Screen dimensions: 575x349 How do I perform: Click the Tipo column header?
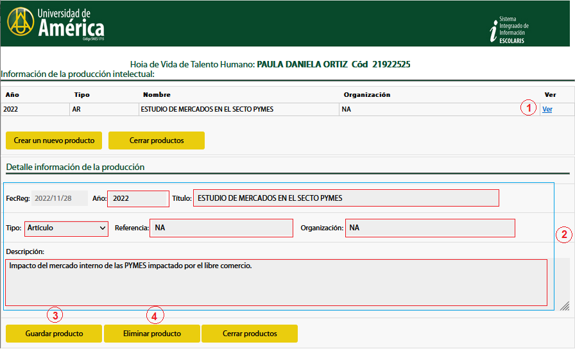(x=82, y=94)
